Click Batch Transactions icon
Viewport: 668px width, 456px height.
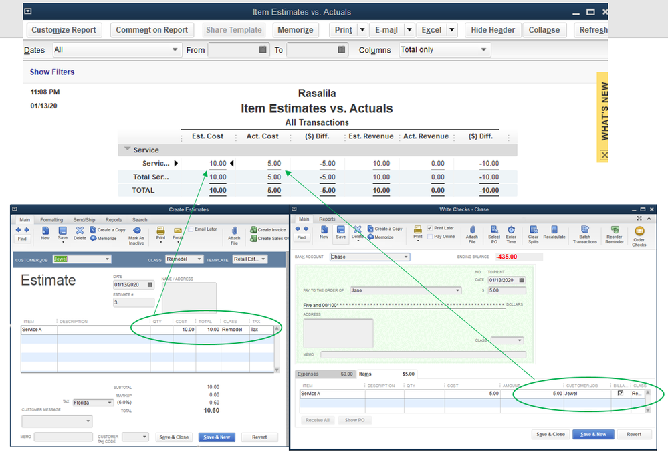tap(585, 229)
